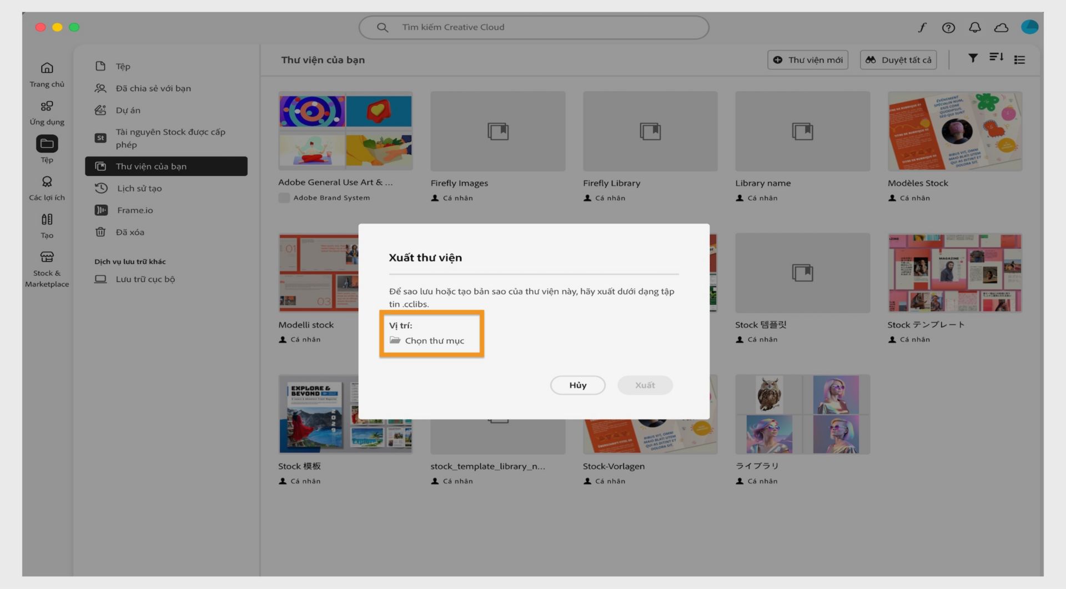Open the help question mark icon
The height and width of the screenshot is (589, 1066).
(x=948, y=27)
